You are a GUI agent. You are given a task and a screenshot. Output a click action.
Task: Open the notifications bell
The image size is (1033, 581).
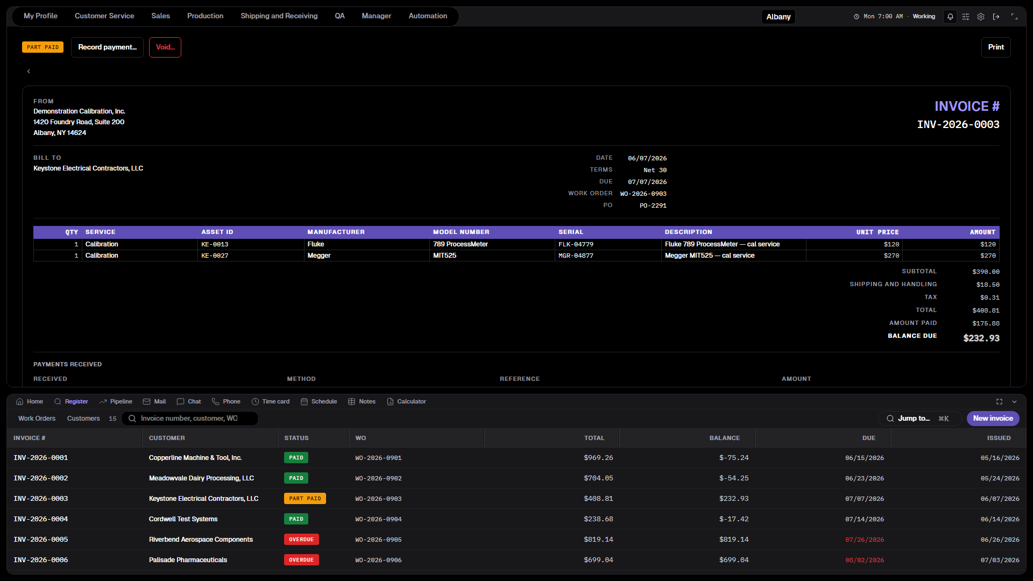click(x=950, y=17)
